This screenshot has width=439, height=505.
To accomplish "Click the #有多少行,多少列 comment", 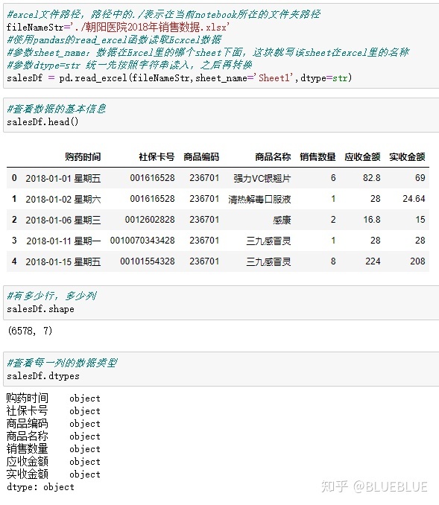I will (51, 296).
